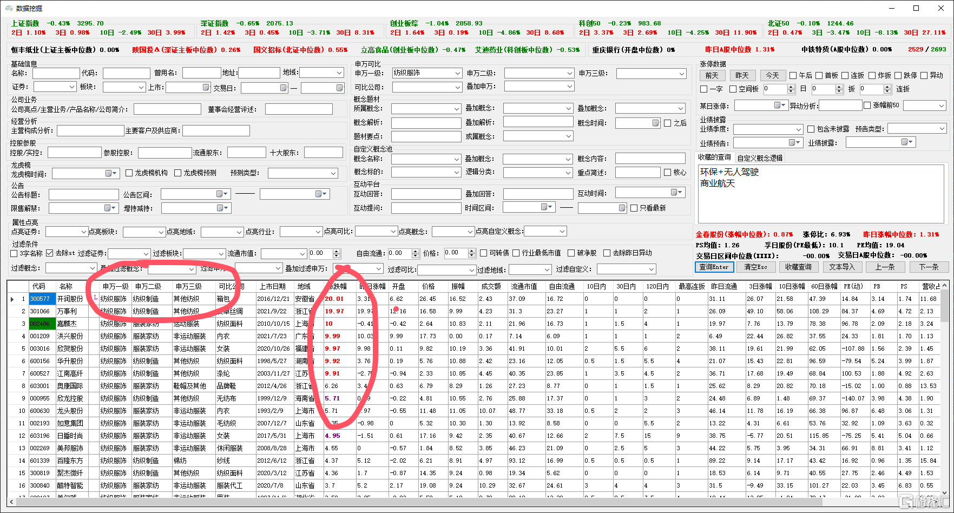Expand the 过滤板块 dropdown
This screenshot has height=513, width=954.
click(x=204, y=253)
